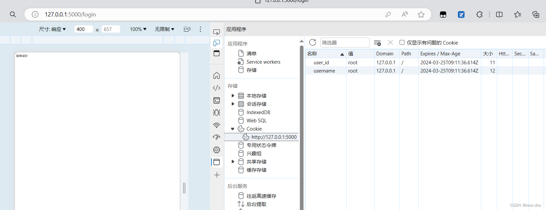Open the Sources bug tool

[x=216, y=112]
